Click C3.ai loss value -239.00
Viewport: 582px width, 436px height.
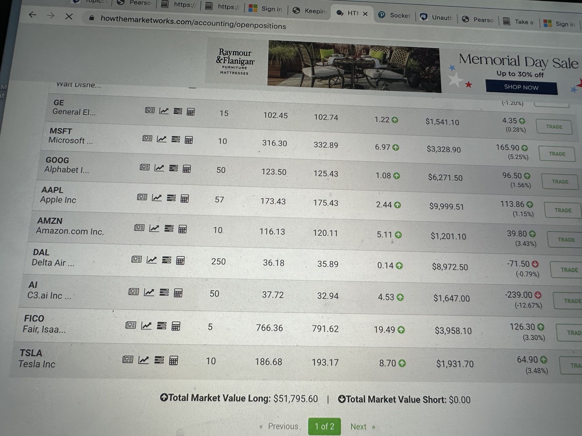click(518, 295)
